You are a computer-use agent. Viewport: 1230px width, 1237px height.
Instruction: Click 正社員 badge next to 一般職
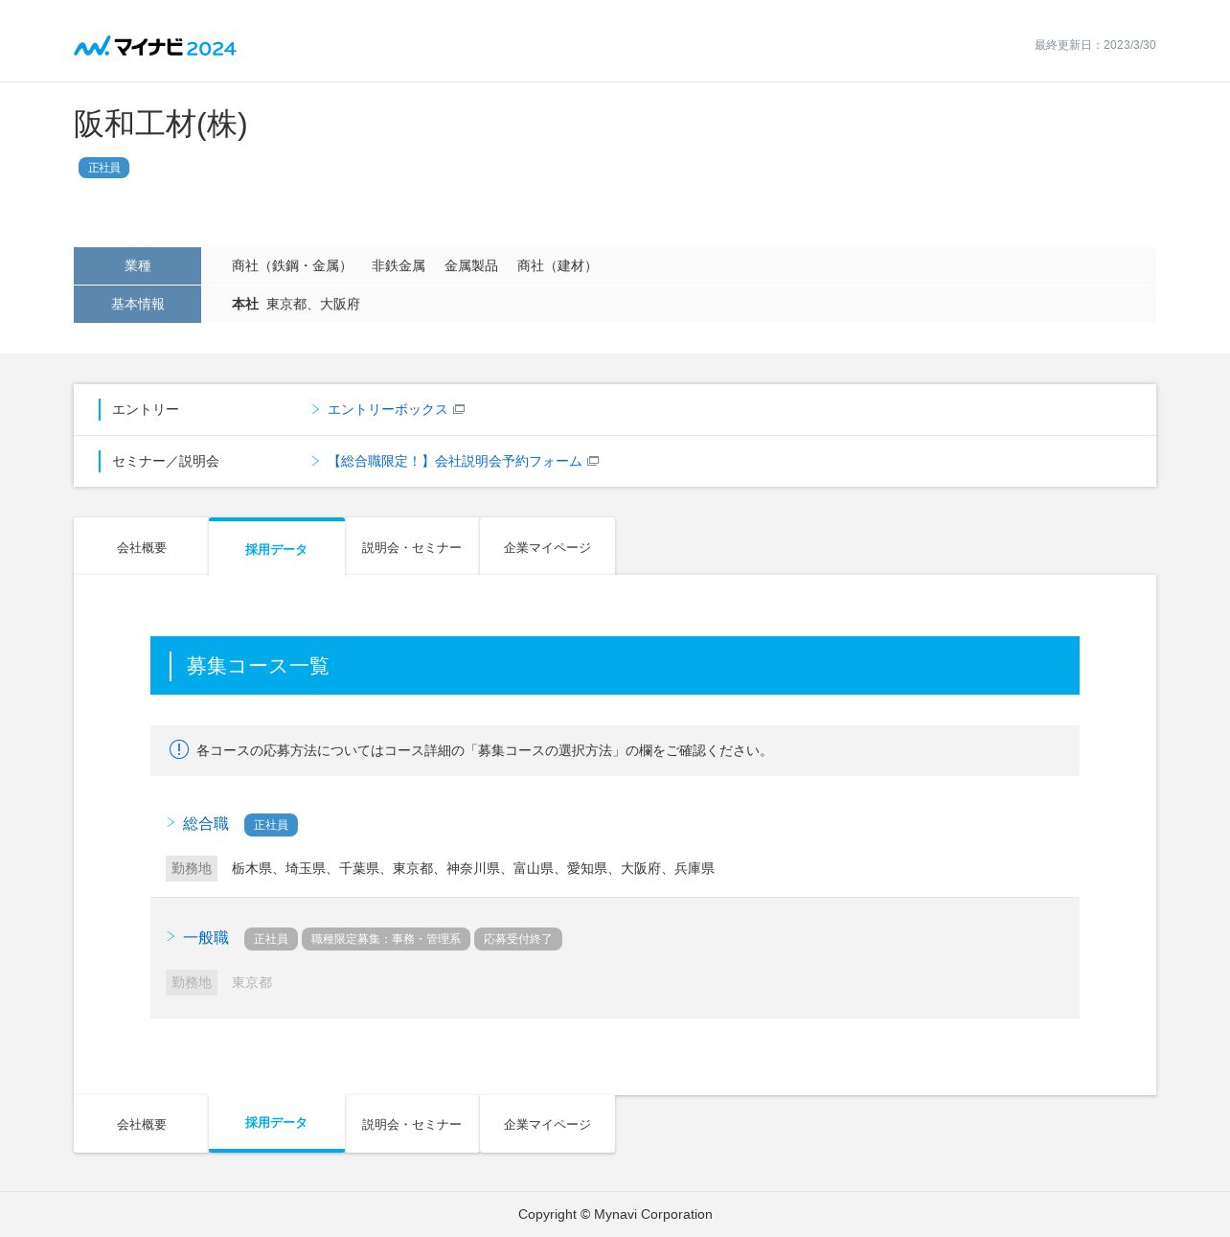tap(271, 939)
